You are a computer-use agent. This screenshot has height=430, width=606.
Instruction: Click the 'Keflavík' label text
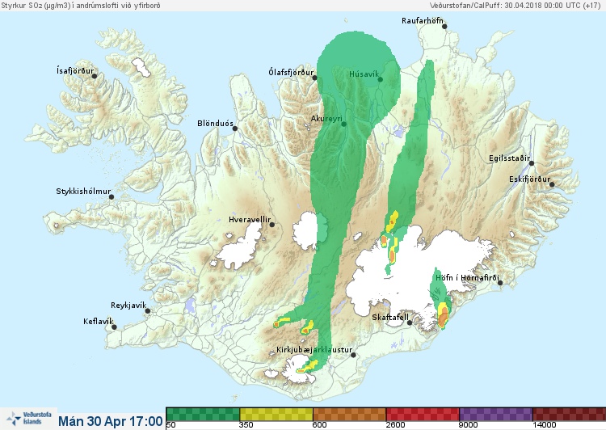click(x=98, y=322)
